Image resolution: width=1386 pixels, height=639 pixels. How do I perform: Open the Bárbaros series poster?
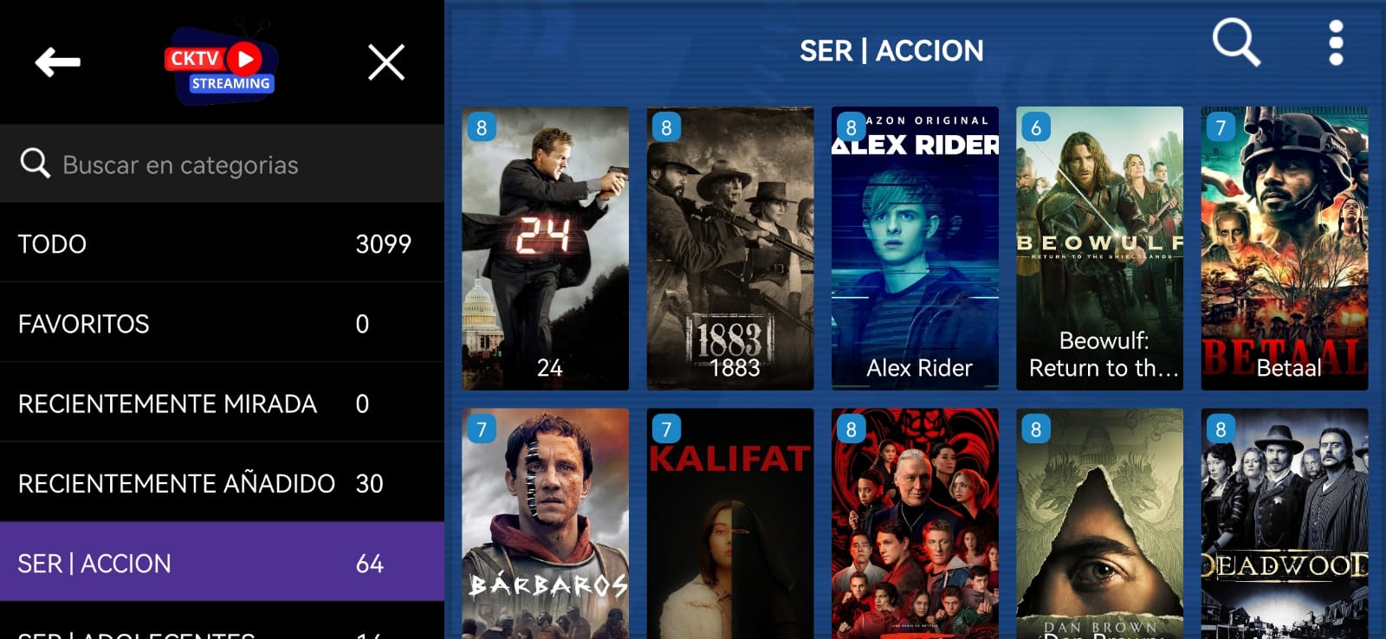[545, 524]
